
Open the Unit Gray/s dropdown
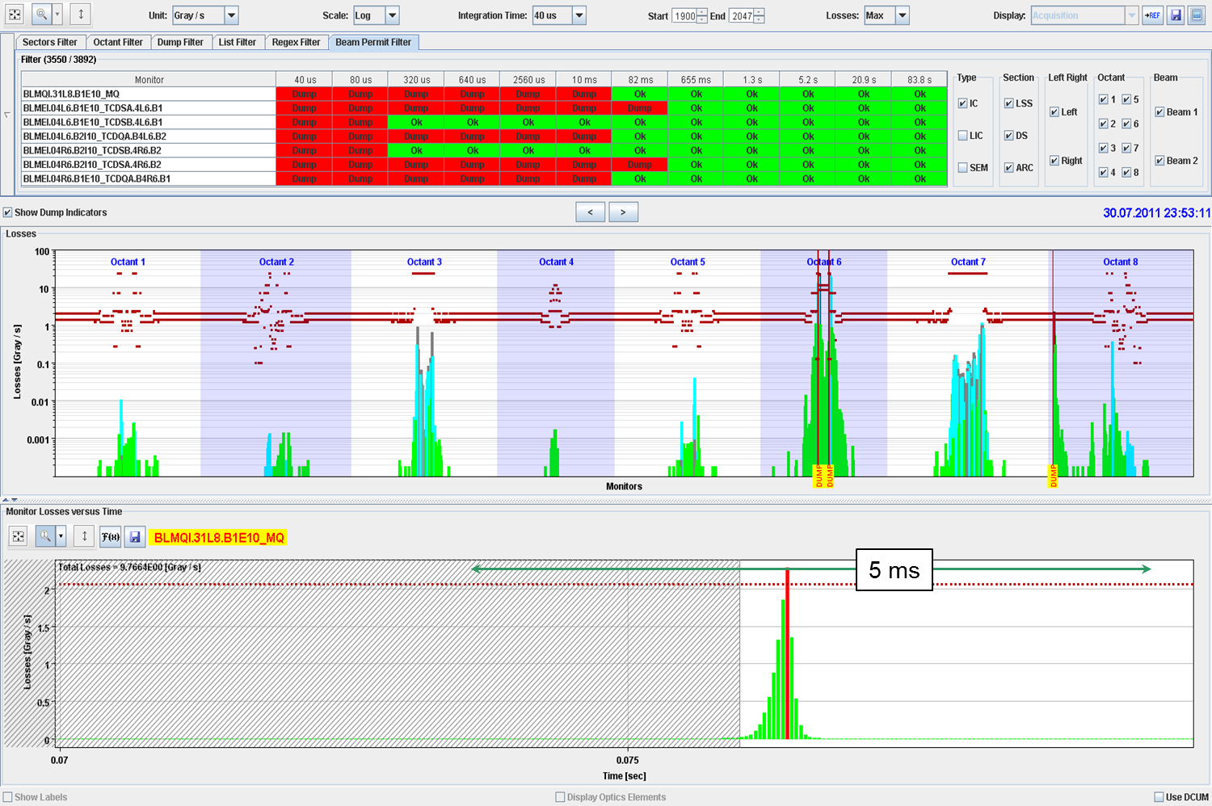[231, 15]
